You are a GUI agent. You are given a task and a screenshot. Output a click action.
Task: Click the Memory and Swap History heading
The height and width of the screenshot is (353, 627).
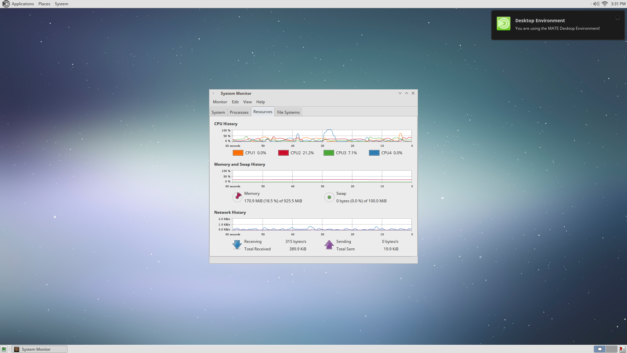pos(239,164)
